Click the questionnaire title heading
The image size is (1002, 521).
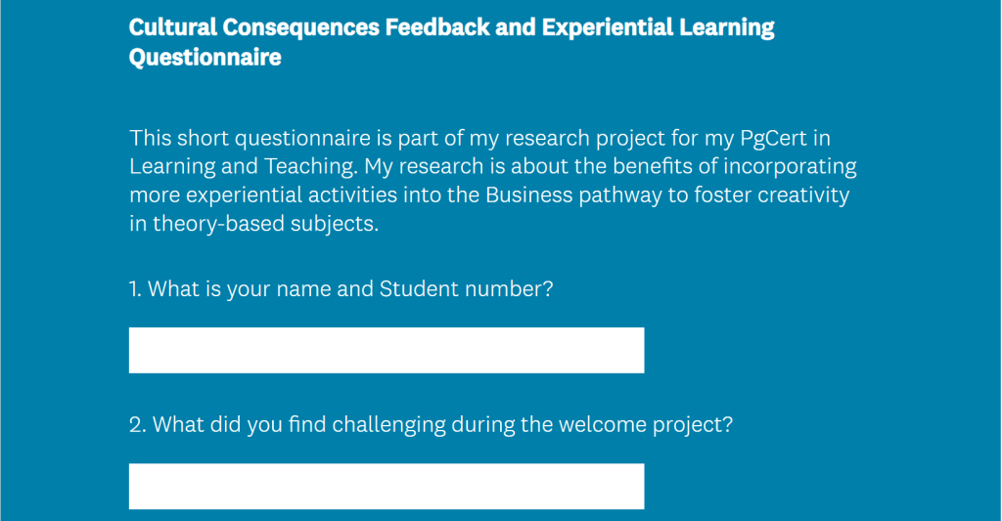pos(451,42)
